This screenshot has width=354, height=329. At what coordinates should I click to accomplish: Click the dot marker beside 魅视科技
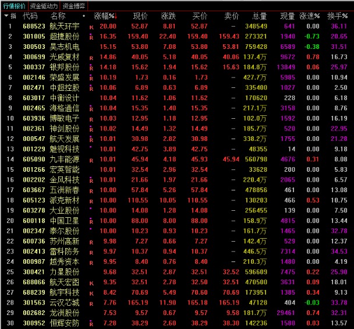pos(90,147)
